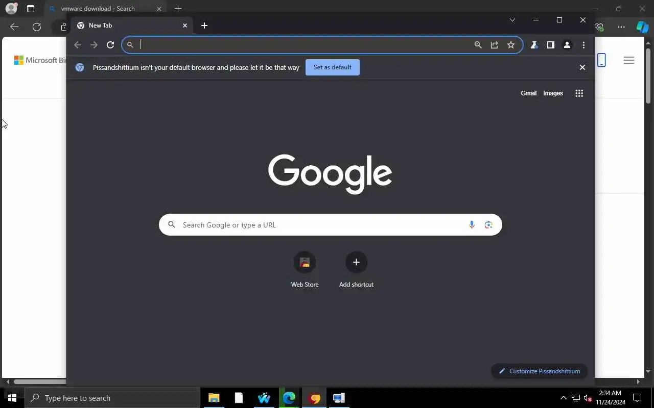Click the back arrow in the front browser toolbar
Viewport: 654px width, 408px height.
click(78, 45)
